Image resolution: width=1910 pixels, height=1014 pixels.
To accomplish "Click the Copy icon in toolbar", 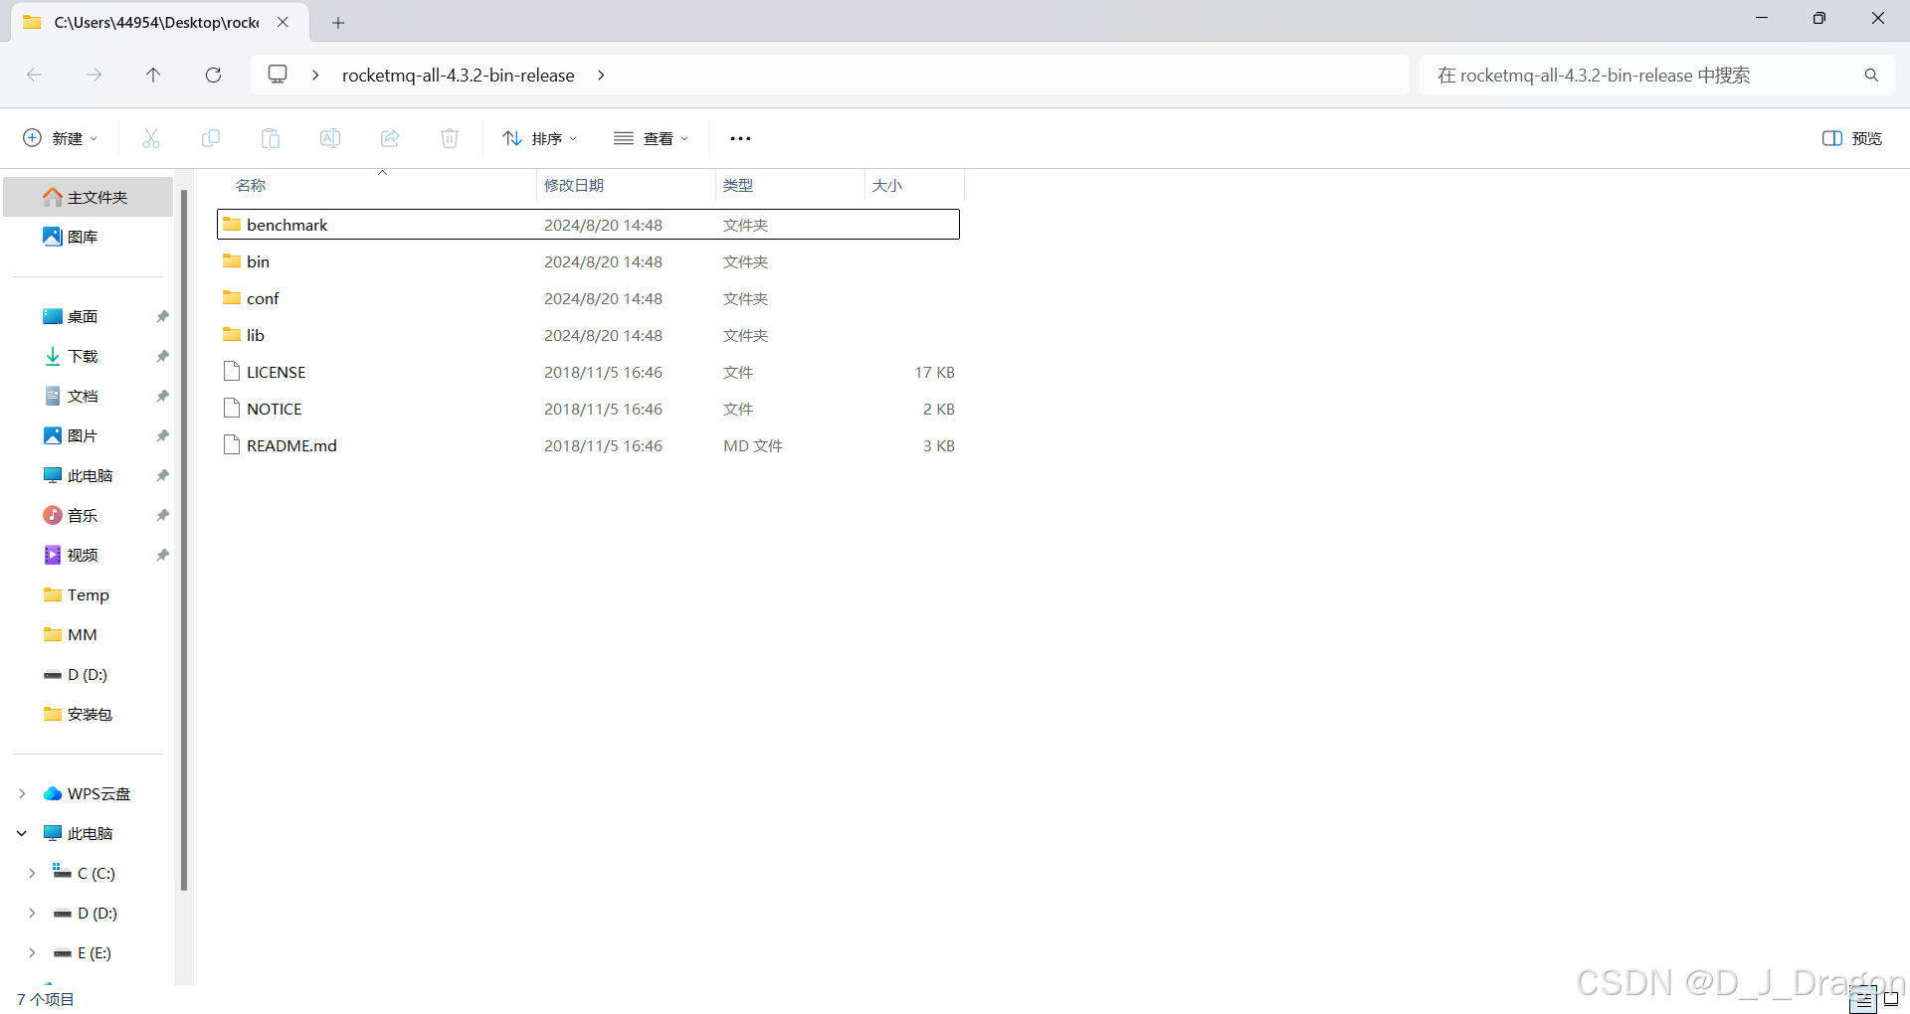I will point(211,138).
